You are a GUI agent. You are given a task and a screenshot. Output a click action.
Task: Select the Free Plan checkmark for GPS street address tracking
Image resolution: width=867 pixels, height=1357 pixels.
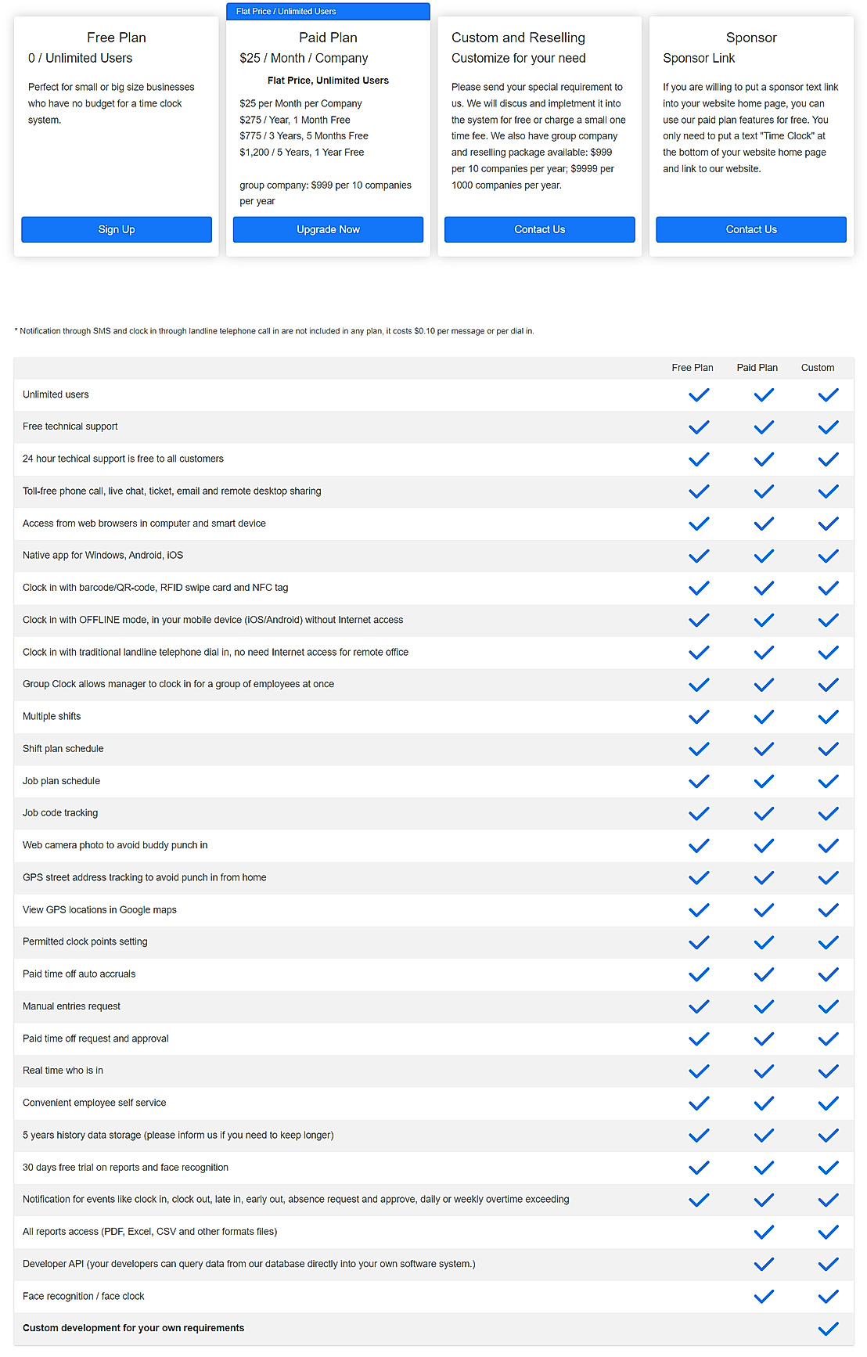pos(697,877)
